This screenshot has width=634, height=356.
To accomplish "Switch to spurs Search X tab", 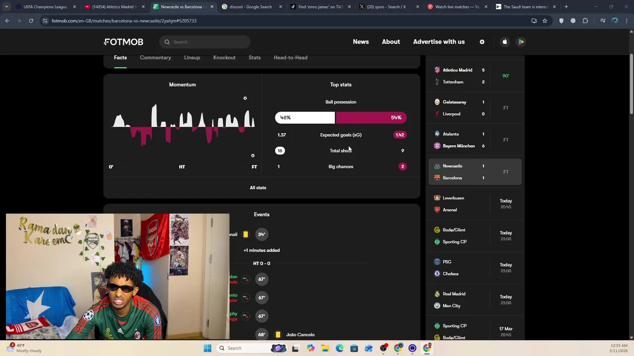I will [388, 7].
